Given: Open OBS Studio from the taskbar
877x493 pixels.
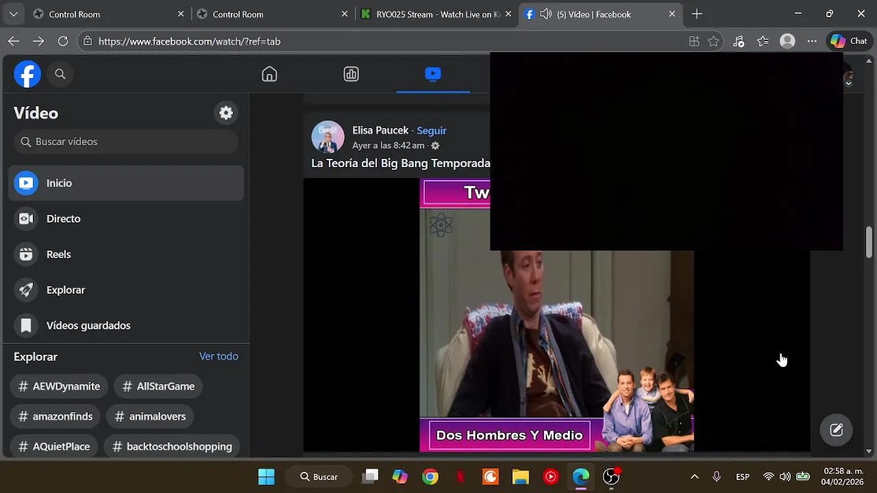Looking at the screenshot, I should pyautogui.click(x=611, y=477).
